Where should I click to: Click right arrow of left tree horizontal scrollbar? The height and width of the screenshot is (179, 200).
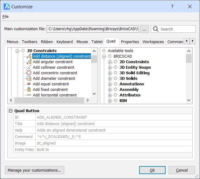[88, 100]
